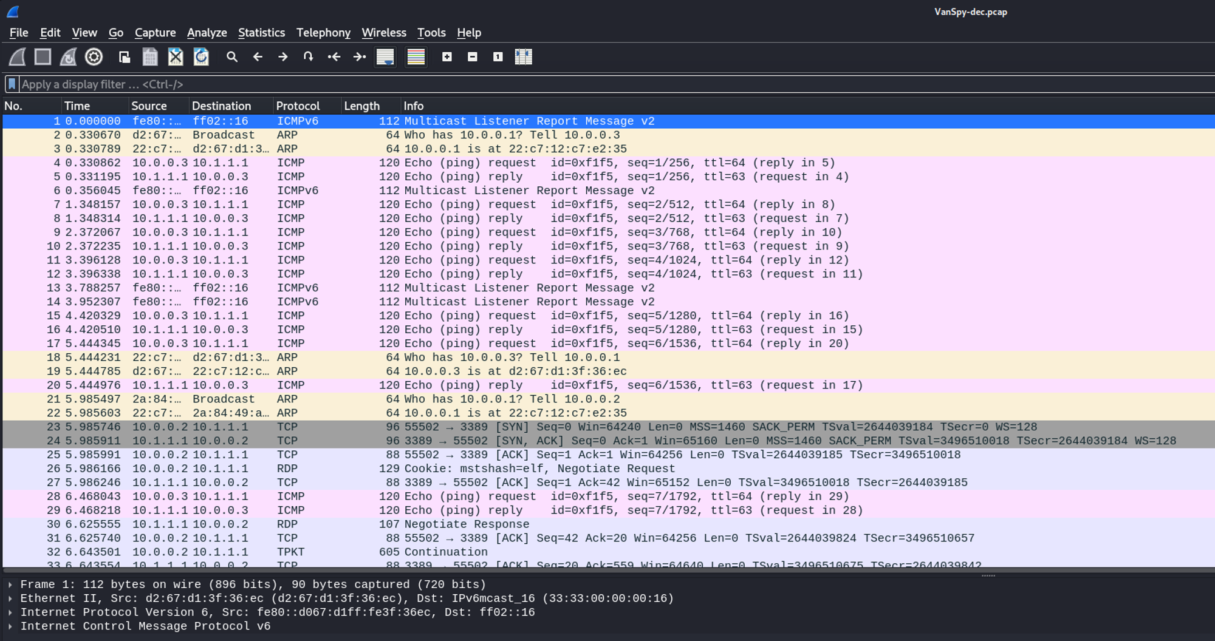This screenshot has width=1215, height=641.
Task: Sort packets by the Protocol column
Action: point(298,106)
